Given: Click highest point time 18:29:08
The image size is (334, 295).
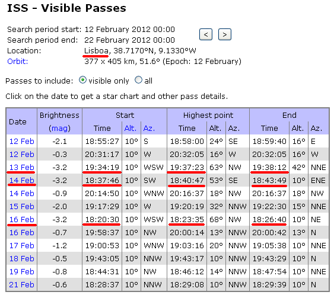Looking at the screenshot, I should (187, 284).
